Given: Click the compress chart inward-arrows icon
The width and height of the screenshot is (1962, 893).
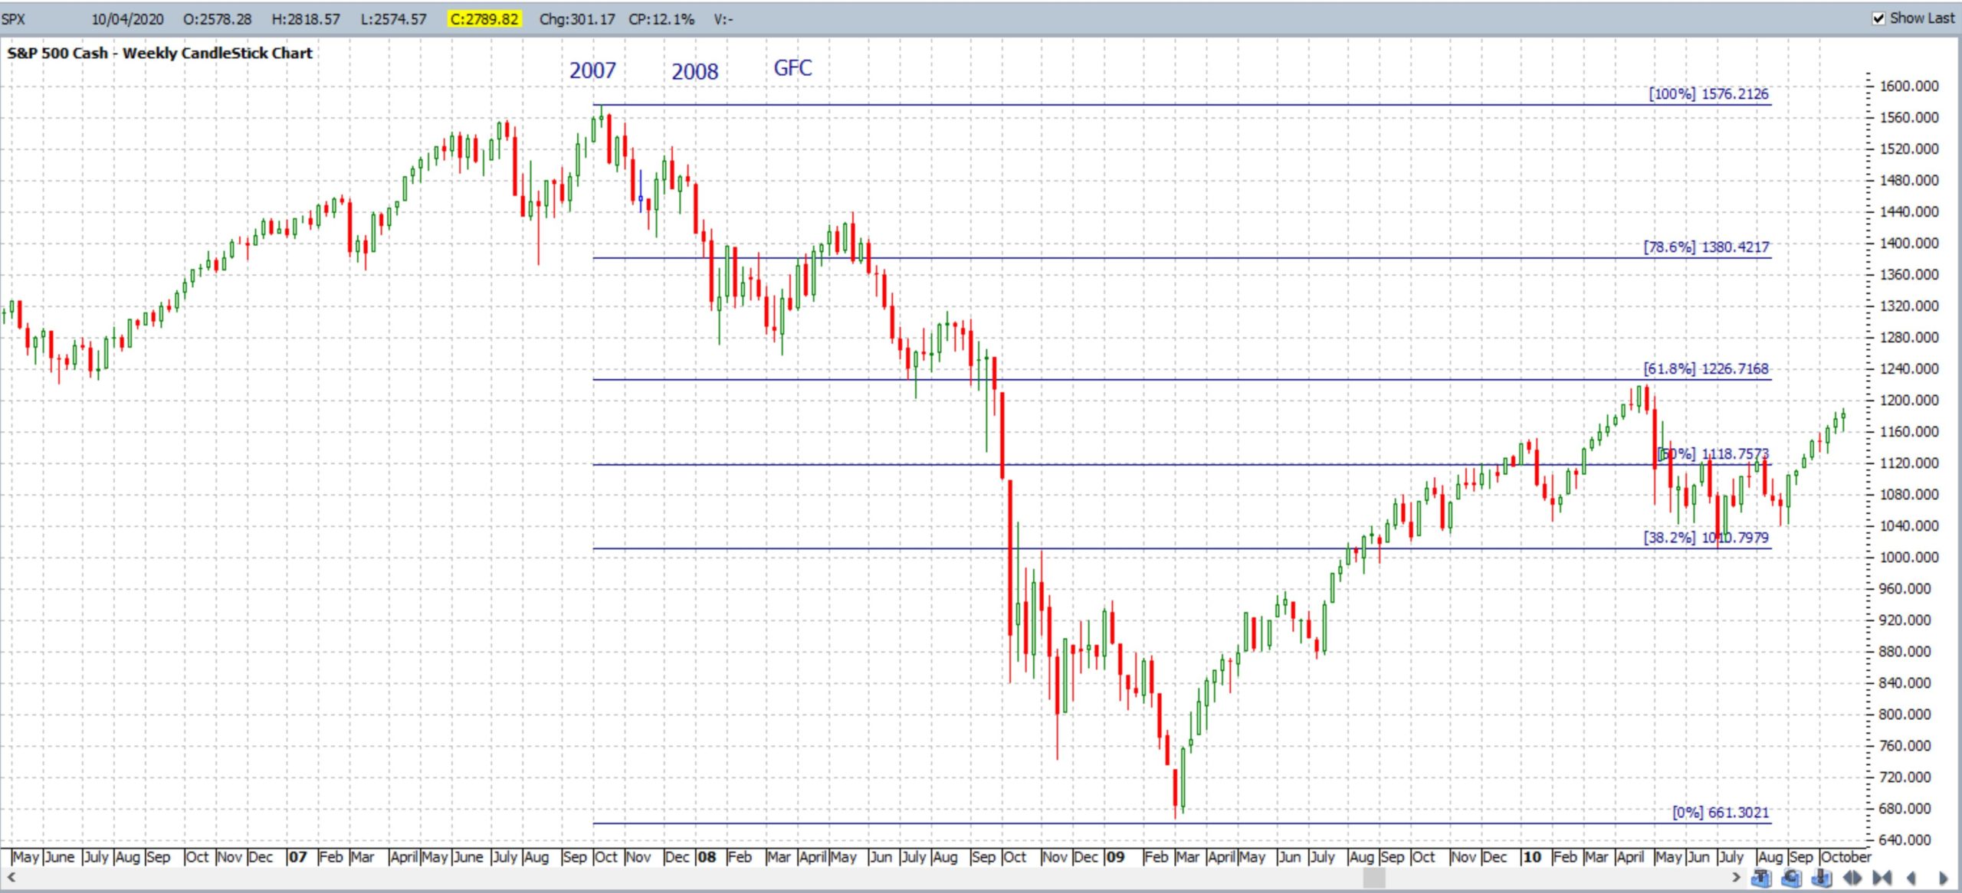Looking at the screenshot, I should click(1882, 878).
